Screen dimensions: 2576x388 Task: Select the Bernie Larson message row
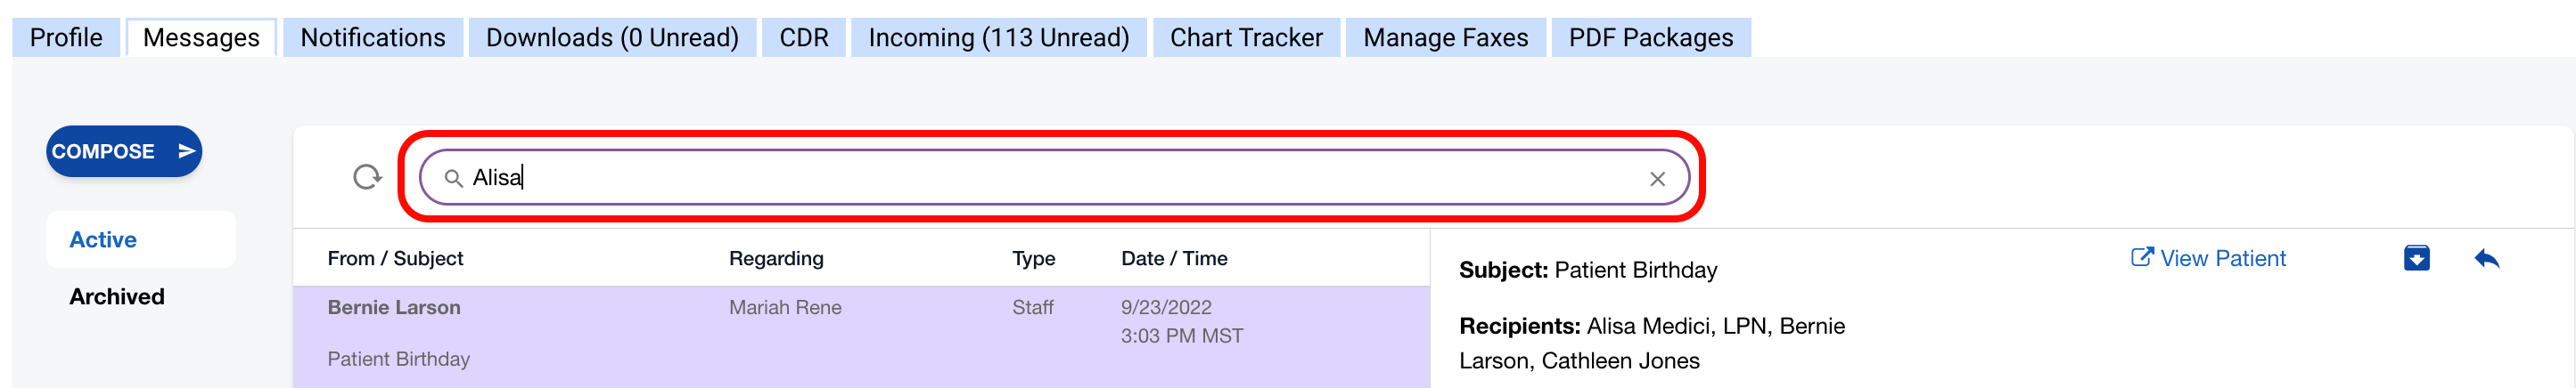click(860, 334)
